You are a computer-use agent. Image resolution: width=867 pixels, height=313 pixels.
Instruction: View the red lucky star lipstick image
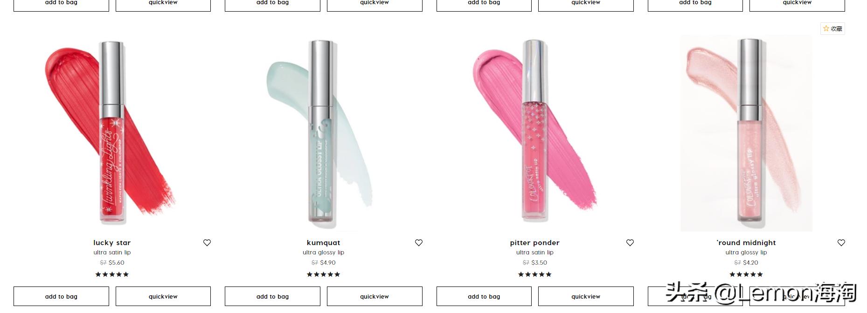tap(112, 133)
